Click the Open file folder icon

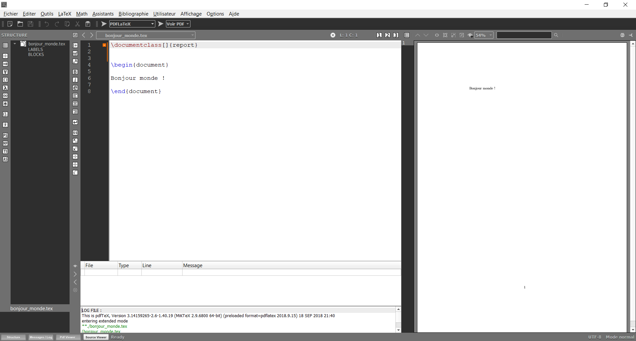pos(20,24)
